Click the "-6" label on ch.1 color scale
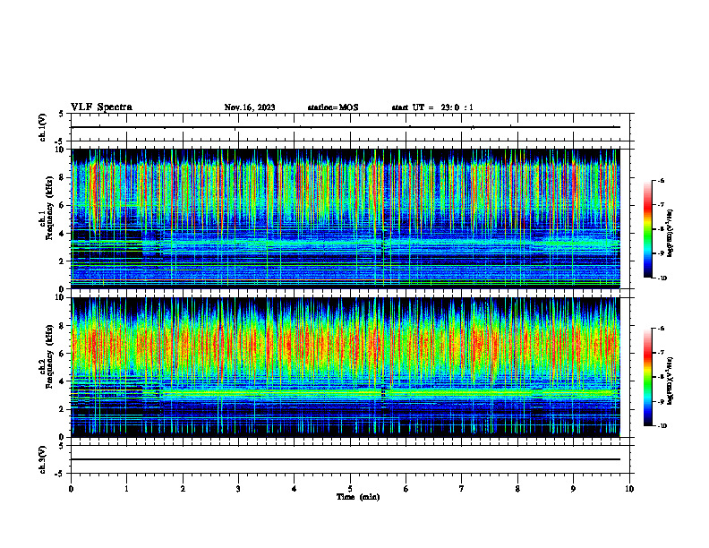The width and height of the screenshot is (709, 548). pos(661,180)
